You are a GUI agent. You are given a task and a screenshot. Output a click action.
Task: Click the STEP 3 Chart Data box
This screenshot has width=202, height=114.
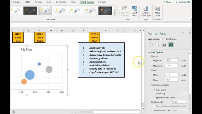point(18,37)
